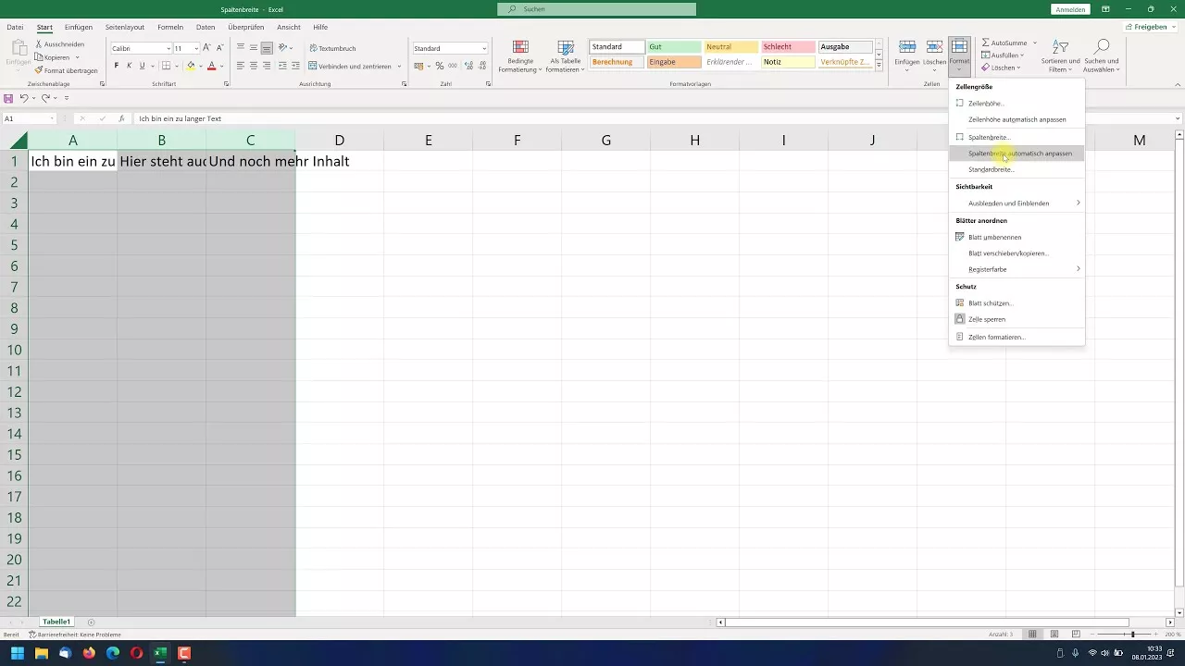
Task: Click the undo arrow icon
Action: (x=25, y=98)
